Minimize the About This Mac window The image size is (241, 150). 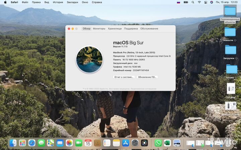(x=73, y=29)
